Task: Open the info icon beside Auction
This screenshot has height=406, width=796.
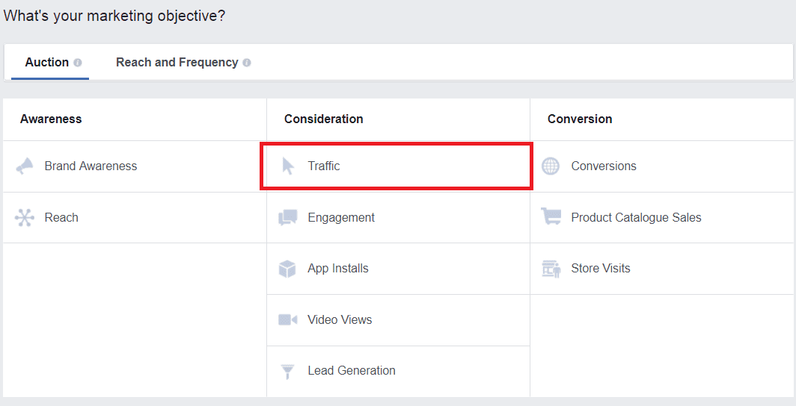Action: coord(78,63)
